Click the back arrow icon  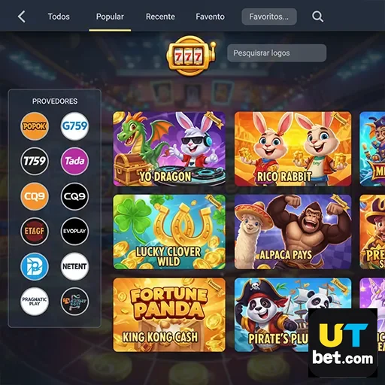(x=22, y=17)
